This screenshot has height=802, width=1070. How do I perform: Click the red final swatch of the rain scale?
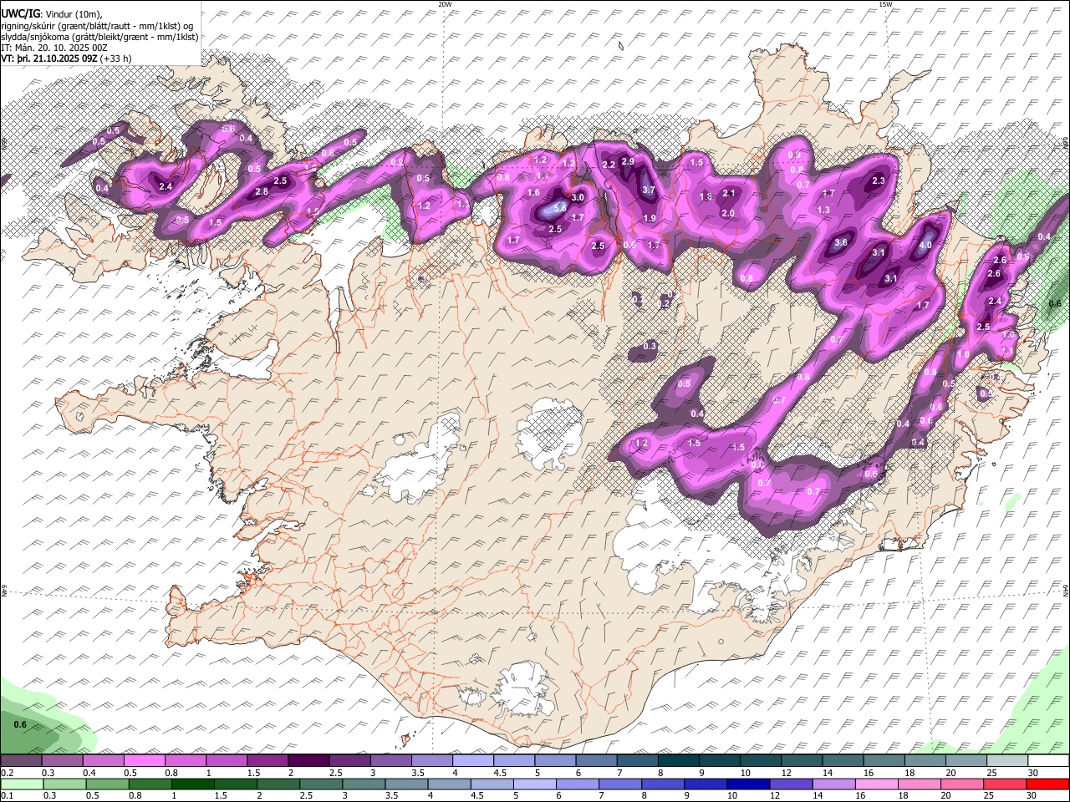point(1048,784)
